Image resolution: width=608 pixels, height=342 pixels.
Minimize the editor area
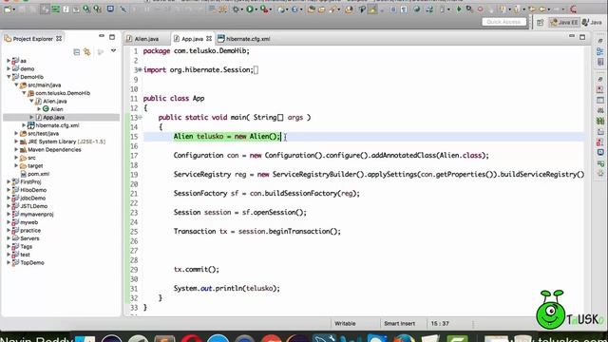pyautogui.click(x=572, y=36)
